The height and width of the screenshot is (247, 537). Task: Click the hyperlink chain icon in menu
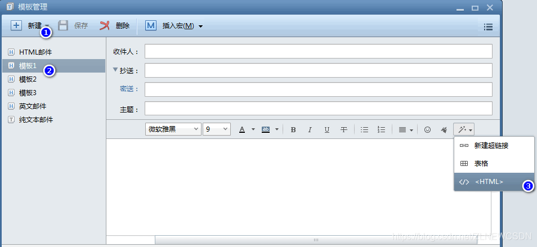(x=464, y=146)
